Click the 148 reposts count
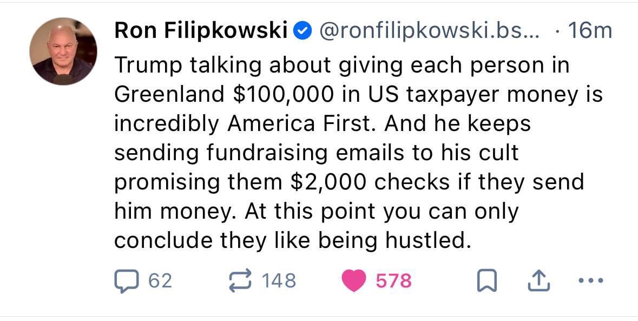Viewport: 638px width, 321px height. point(279,280)
